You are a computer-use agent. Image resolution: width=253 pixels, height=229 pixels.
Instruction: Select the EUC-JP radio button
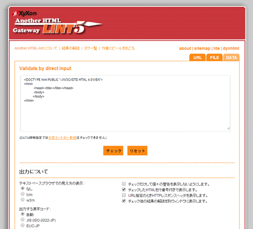23,225
